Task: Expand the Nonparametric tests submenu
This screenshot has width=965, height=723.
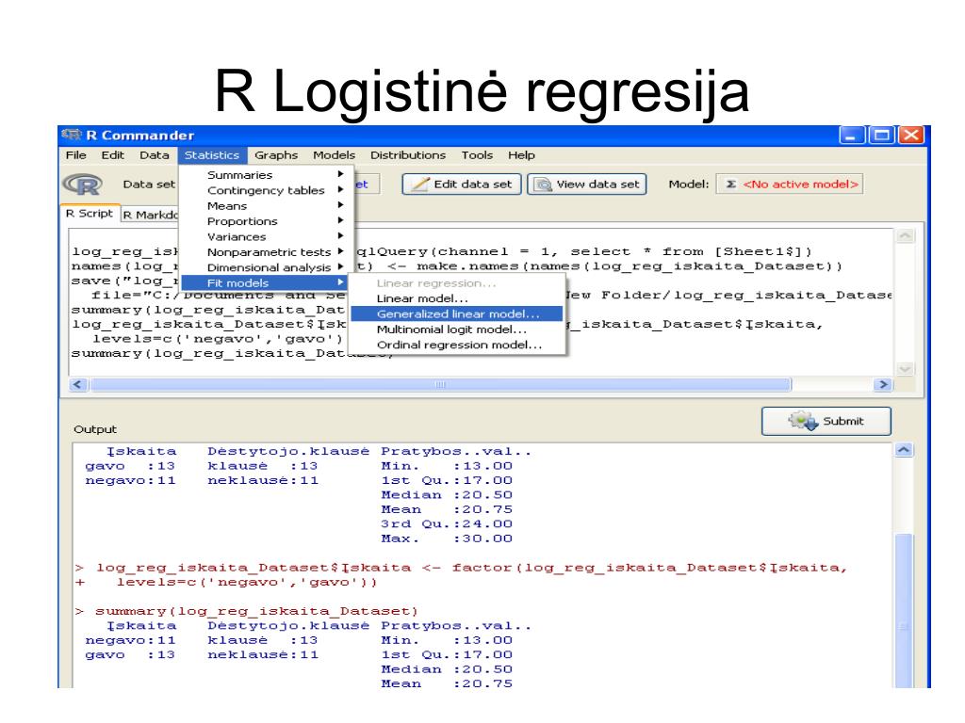Action: (266, 252)
